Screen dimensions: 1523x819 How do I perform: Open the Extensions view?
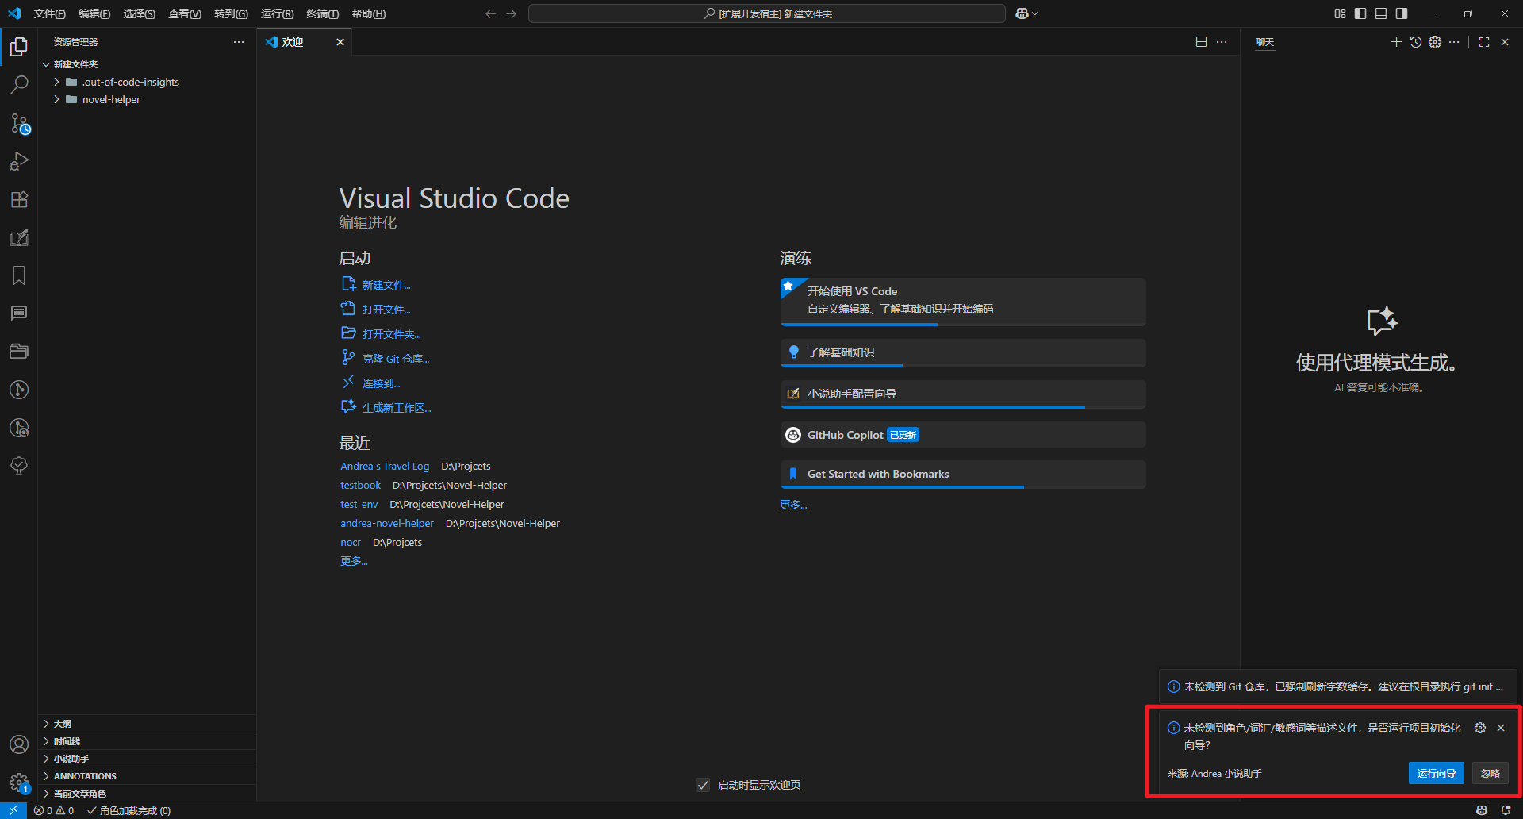pyautogui.click(x=19, y=199)
